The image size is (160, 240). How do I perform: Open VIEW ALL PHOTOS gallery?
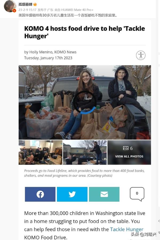coord(129,156)
